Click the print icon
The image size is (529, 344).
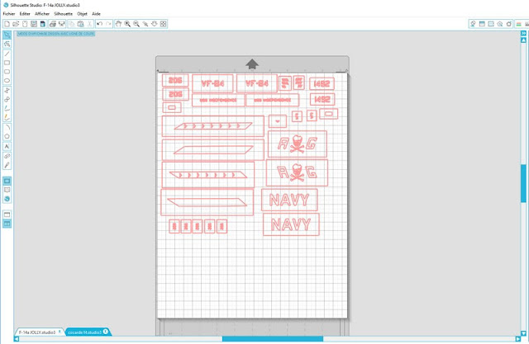pyautogui.click(x=53, y=24)
